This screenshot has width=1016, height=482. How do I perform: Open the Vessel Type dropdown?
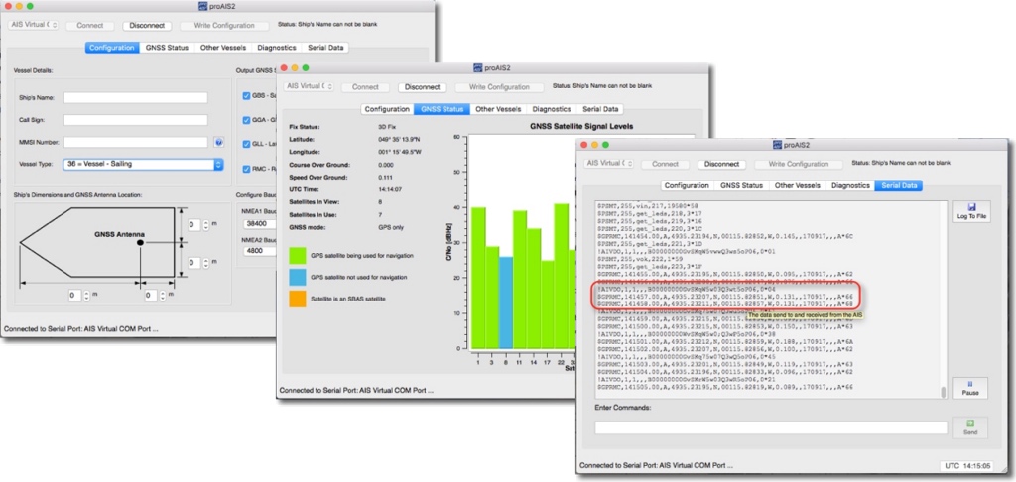(x=143, y=164)
